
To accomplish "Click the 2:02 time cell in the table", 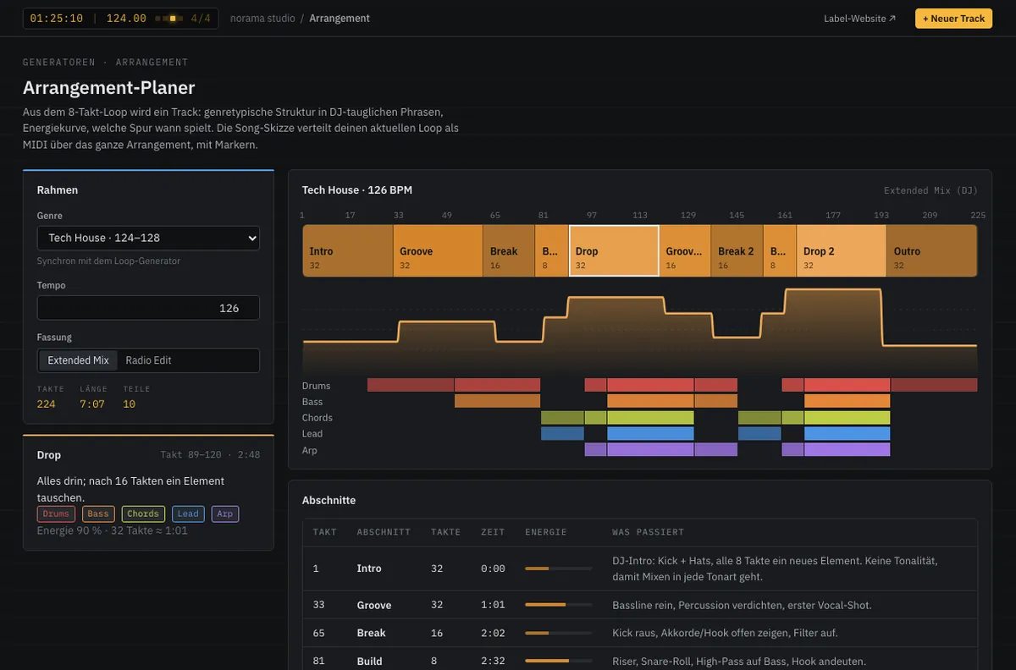I will (x=493, y=633).
